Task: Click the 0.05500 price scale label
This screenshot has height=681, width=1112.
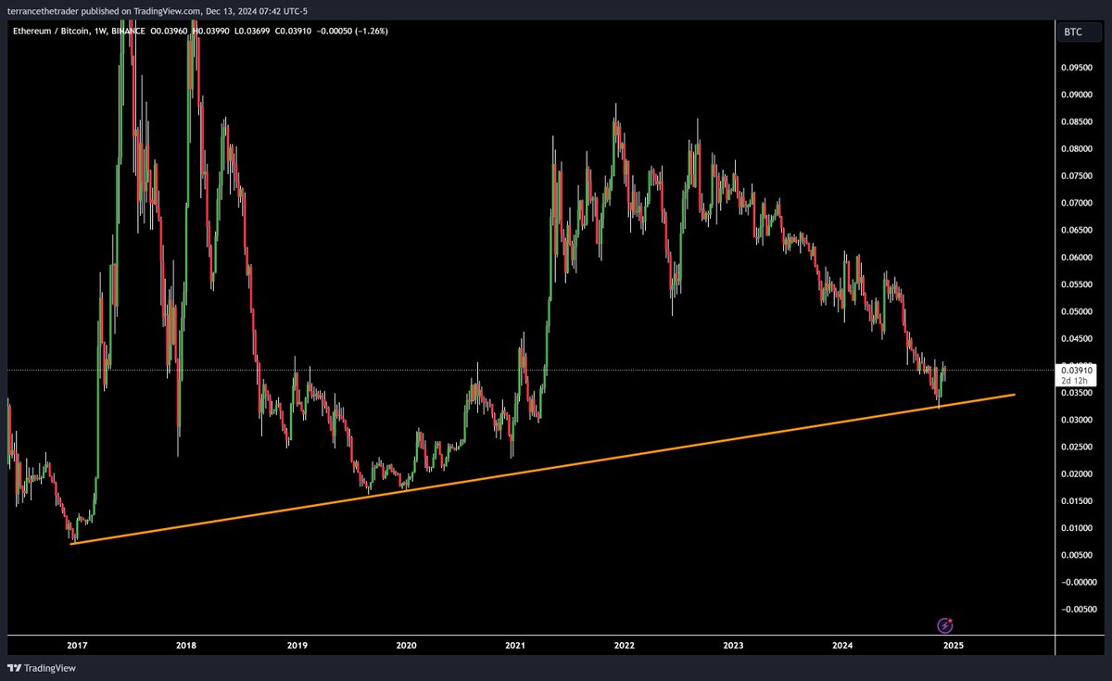Action: (x=1079, y=284)
